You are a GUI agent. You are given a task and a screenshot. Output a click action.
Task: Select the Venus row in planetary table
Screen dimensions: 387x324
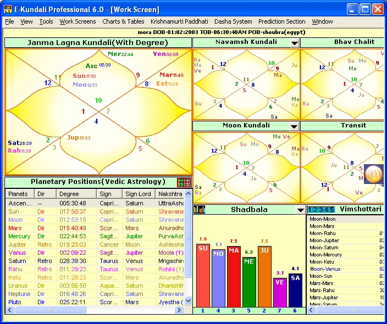[95, 253]
